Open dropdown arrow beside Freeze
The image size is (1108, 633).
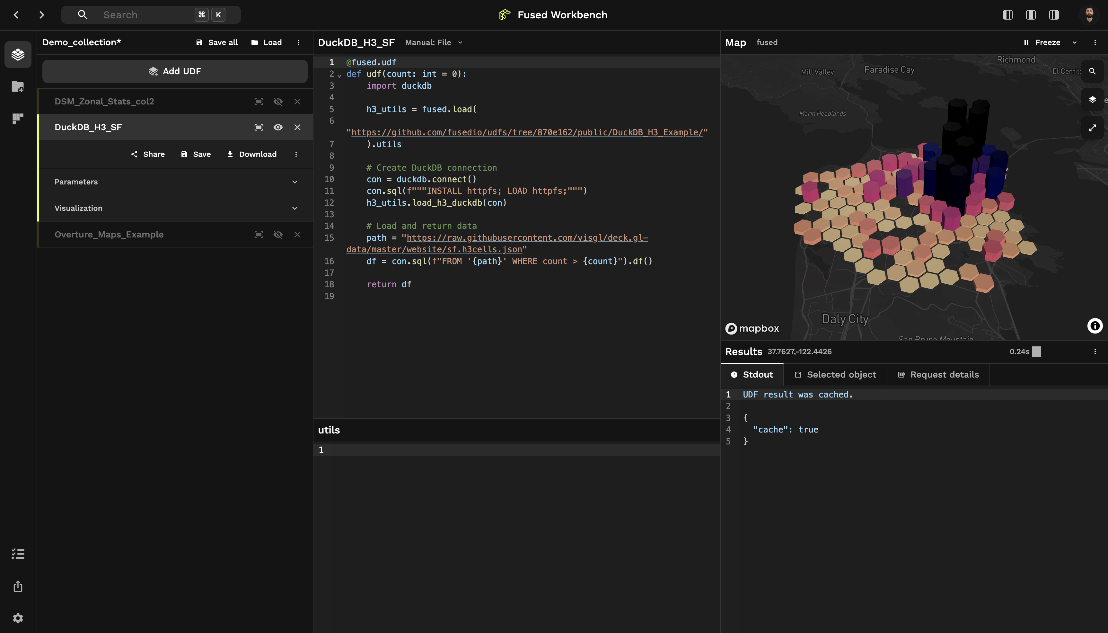1075,42
